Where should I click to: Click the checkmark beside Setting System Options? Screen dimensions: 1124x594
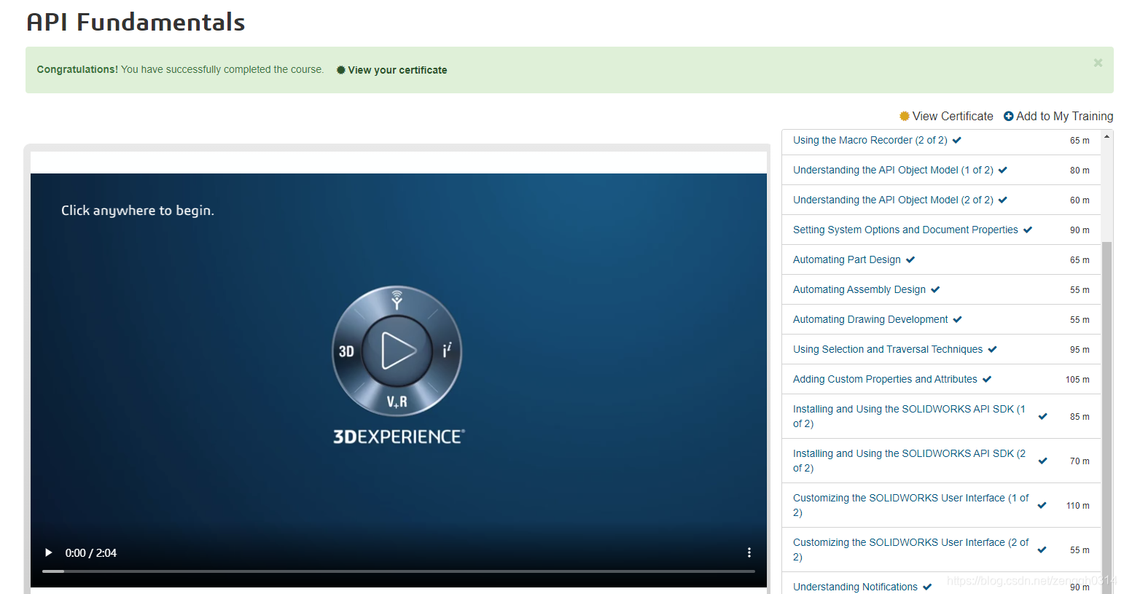point(1028,230)
